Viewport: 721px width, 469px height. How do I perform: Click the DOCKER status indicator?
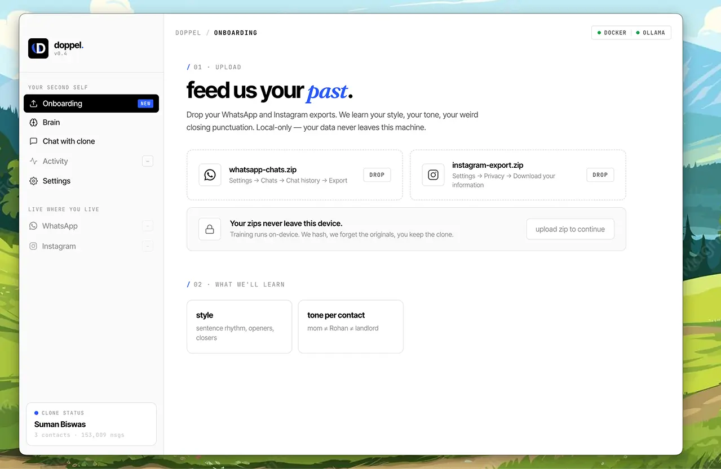pos(612,33)
